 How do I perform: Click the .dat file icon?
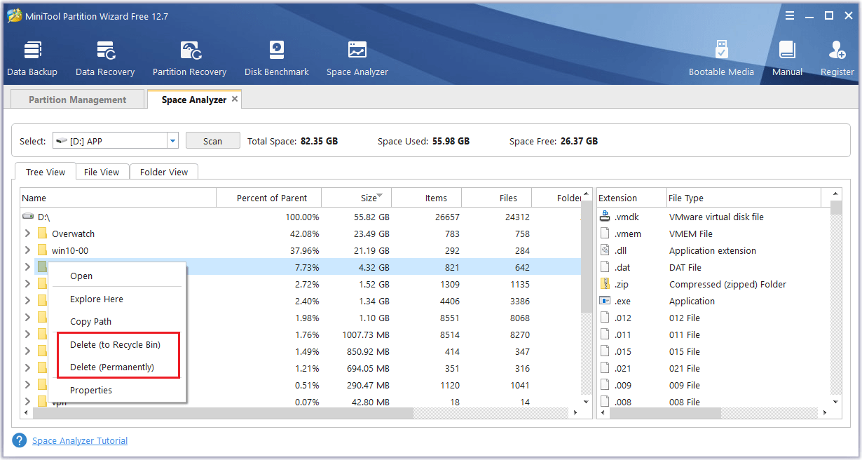[606, 267]
